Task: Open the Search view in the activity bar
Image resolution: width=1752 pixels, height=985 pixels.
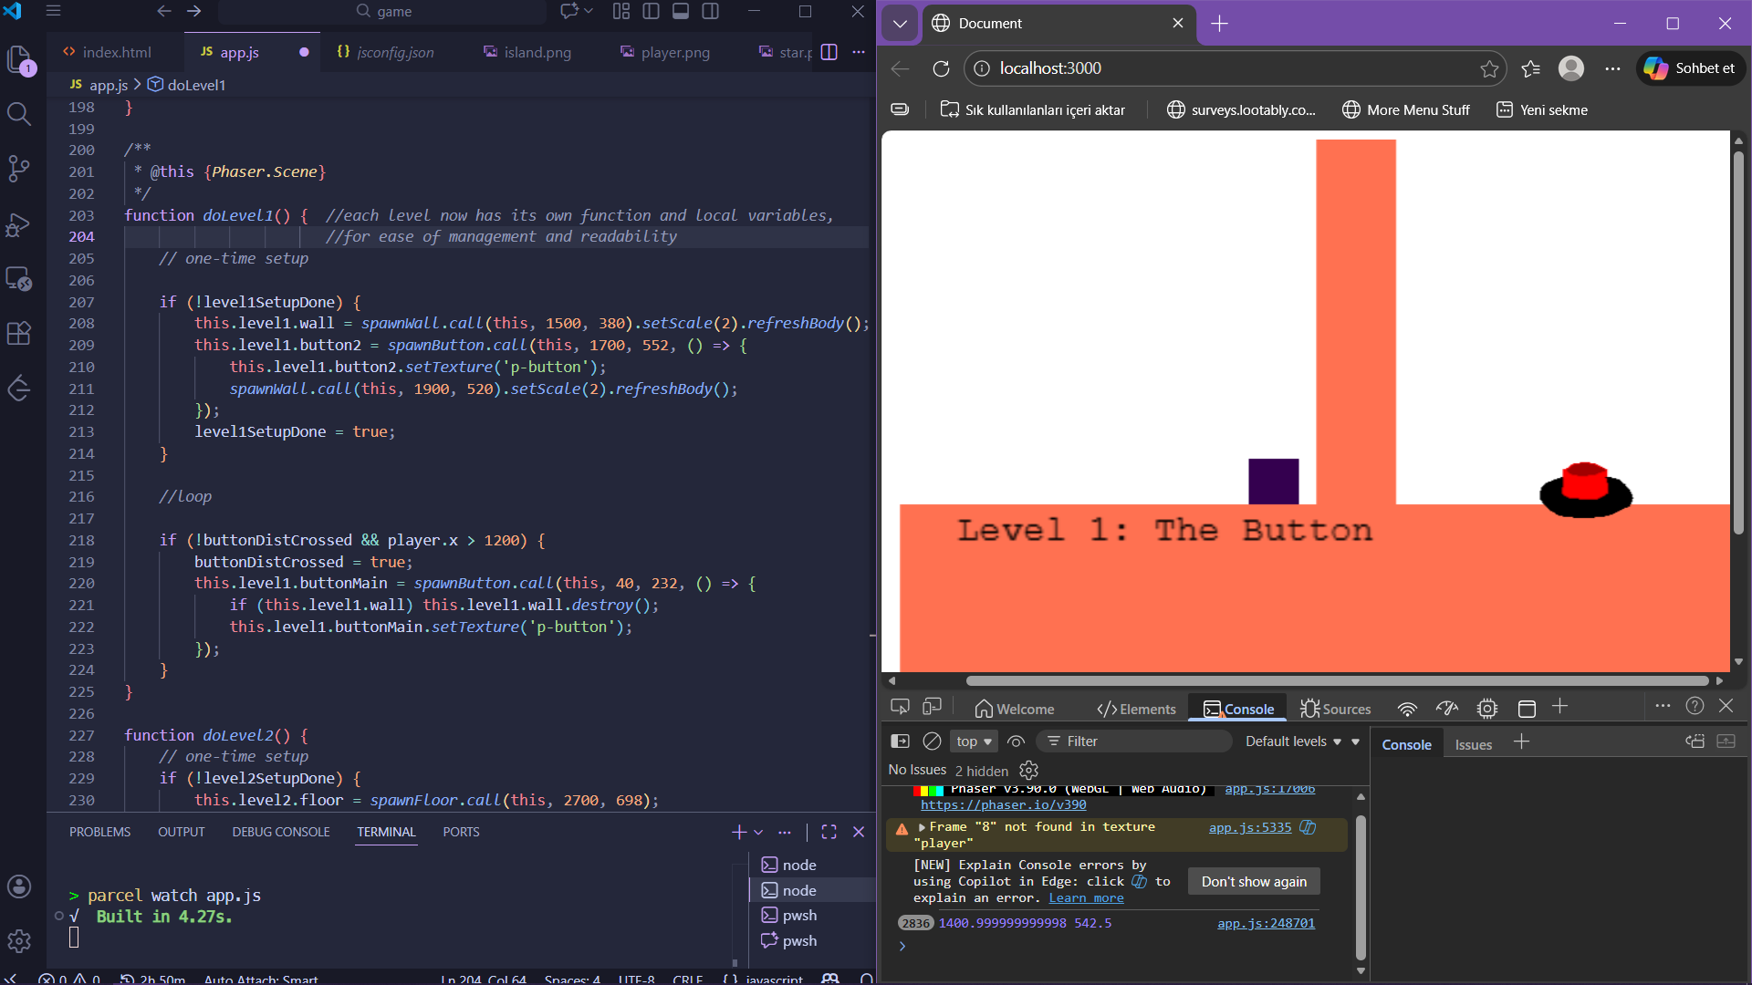Action: coord(18,114)
